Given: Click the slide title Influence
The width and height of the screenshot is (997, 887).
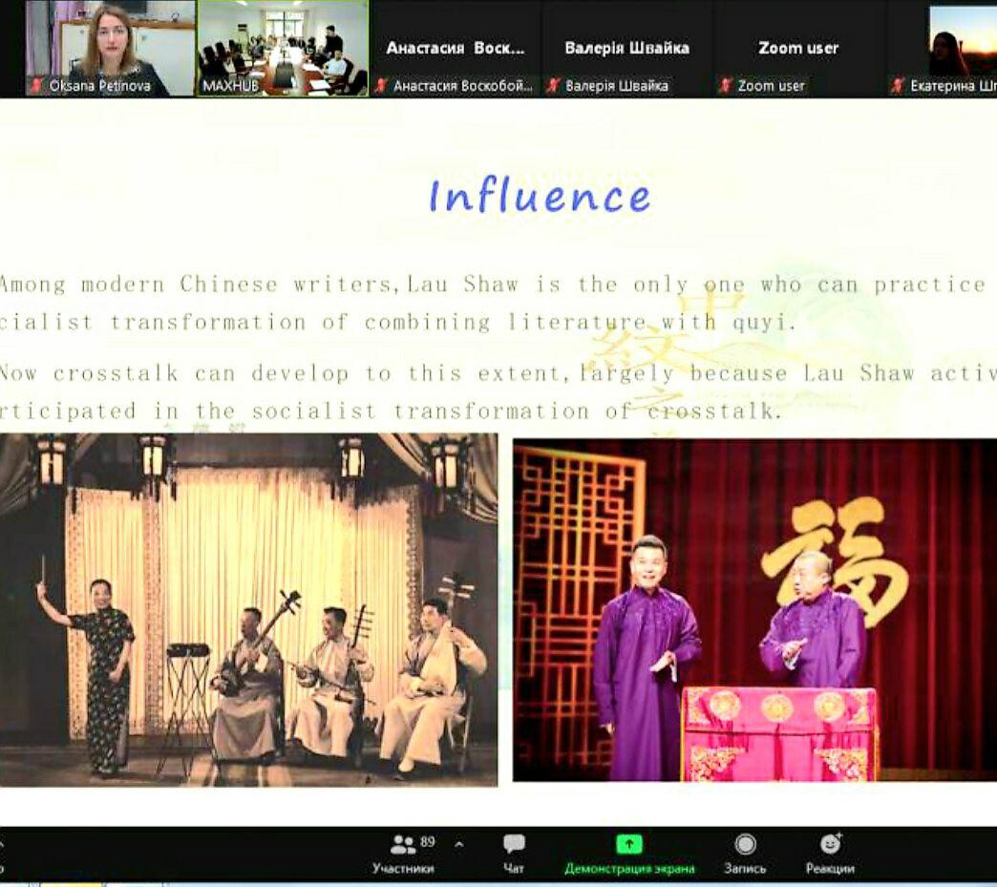Looking at the screenshot, I should point(540,196).
